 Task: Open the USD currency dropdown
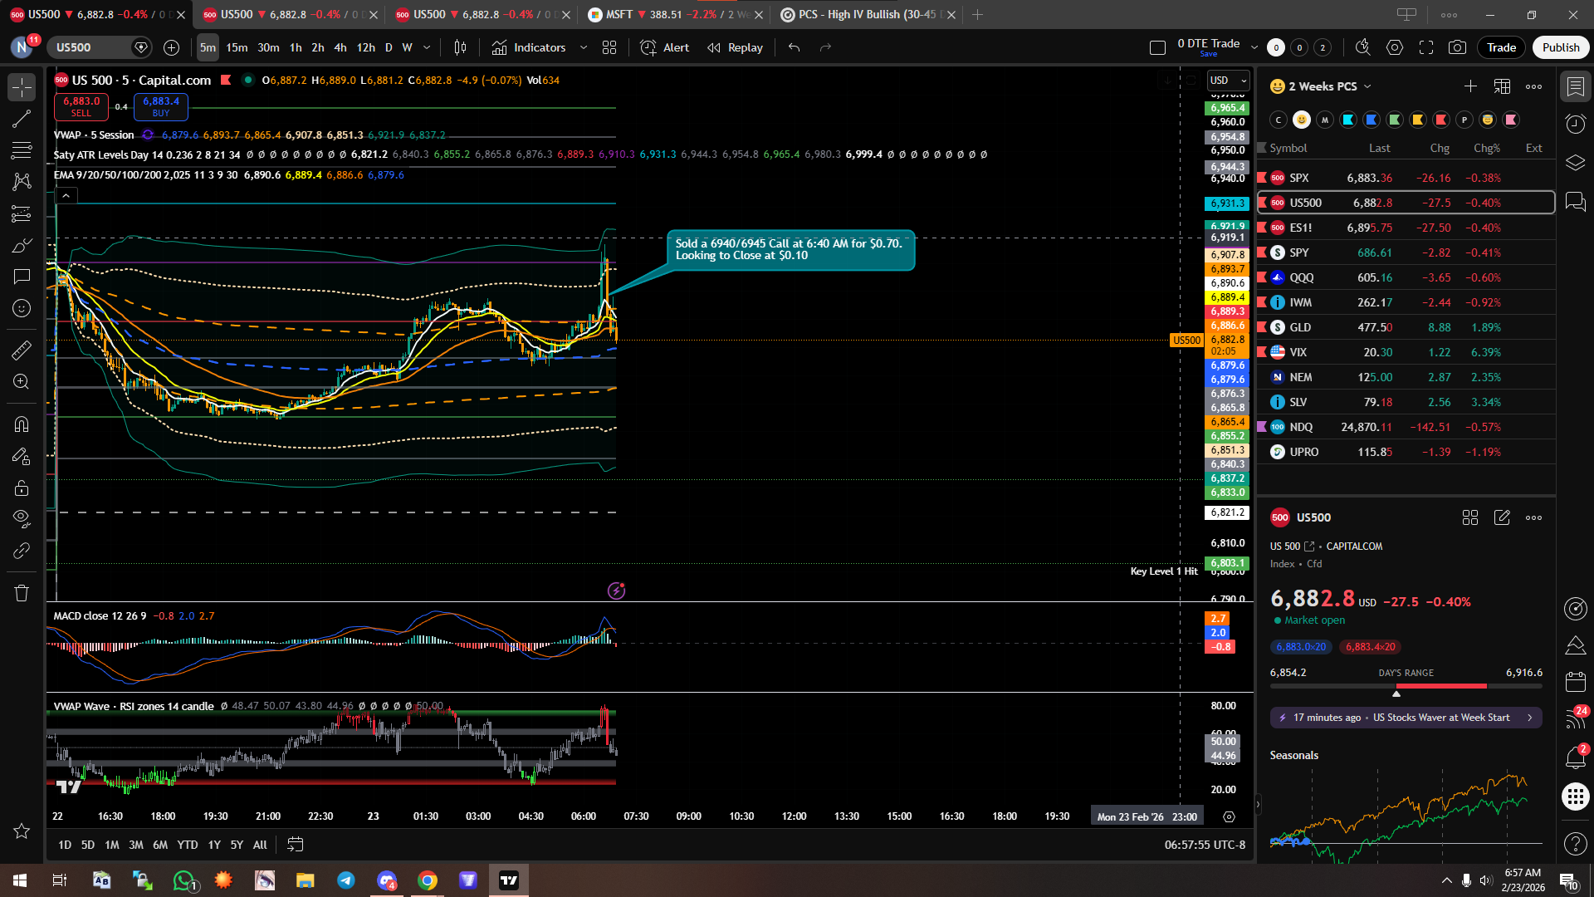click(1228, 80)
